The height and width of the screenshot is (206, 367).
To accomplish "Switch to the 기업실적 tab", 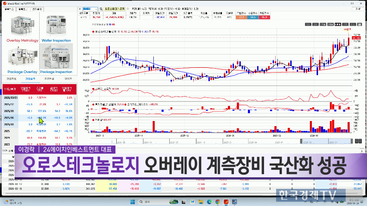I will click(31, 79).
